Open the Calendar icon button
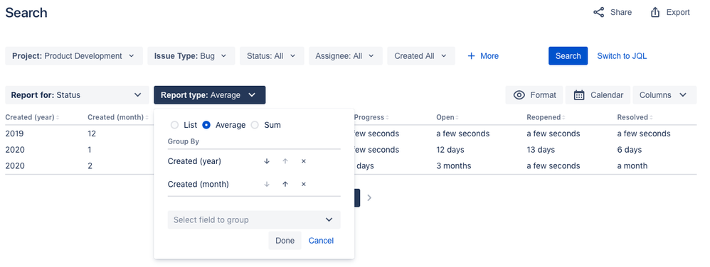This screenshot has height=267, width=710. pos(579,95)
